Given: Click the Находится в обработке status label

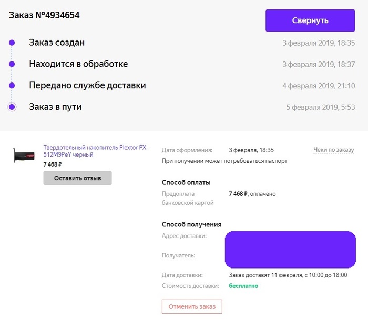Looking at the screenshot, I should tap(78, 64).
